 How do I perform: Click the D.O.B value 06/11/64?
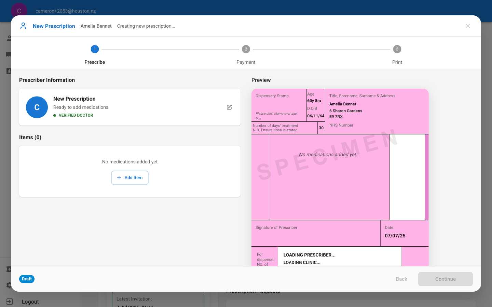point(316,116)
